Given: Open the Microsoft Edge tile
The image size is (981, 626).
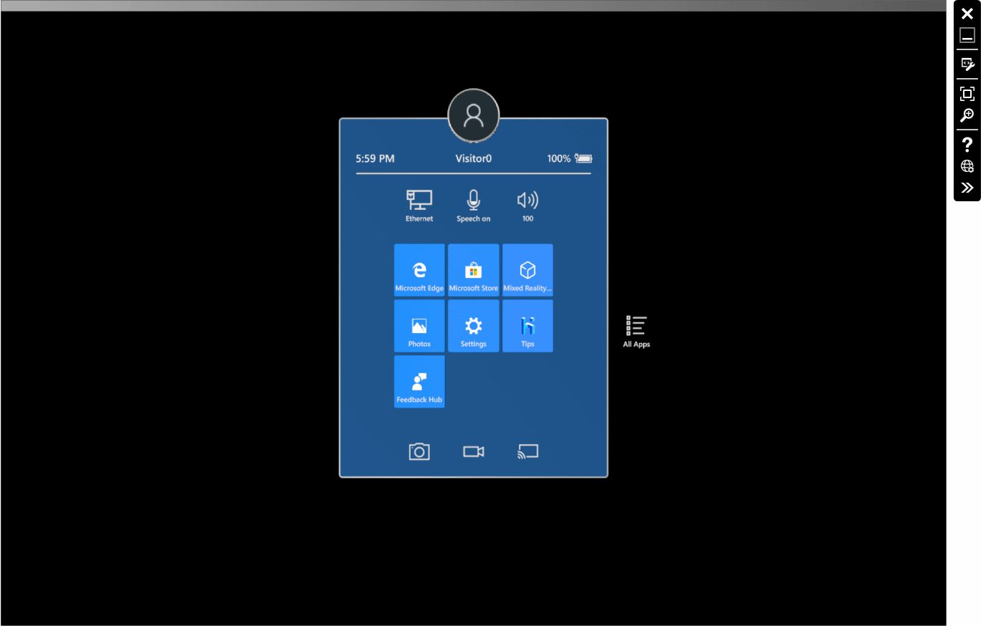Looking at the screenshot, I should point(419,270).
